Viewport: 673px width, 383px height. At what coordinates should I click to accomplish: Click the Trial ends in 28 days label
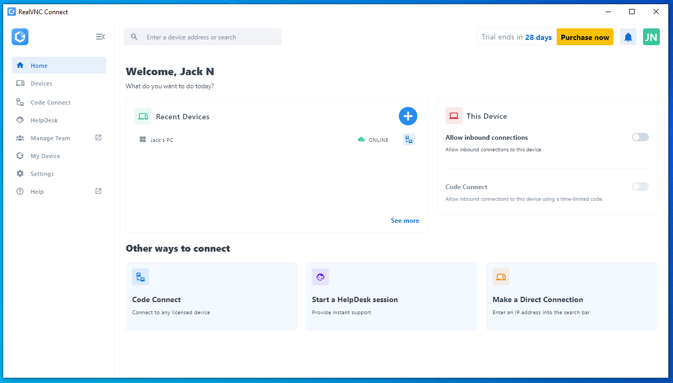517,37
